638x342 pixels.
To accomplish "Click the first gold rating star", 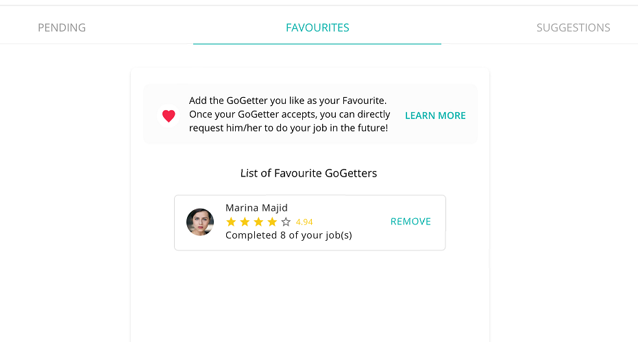I will (x=231, y=222).
